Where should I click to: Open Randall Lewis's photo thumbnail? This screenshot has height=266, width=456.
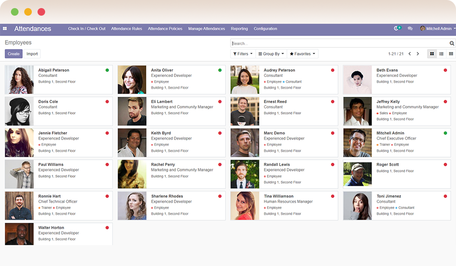pos(245,174)
